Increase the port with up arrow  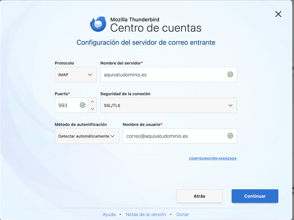pyautogui.click(x=92, y=102)
